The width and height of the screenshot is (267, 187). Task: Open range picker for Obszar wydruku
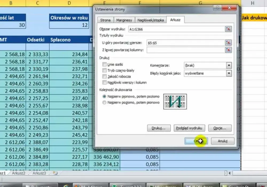point(228,29)
